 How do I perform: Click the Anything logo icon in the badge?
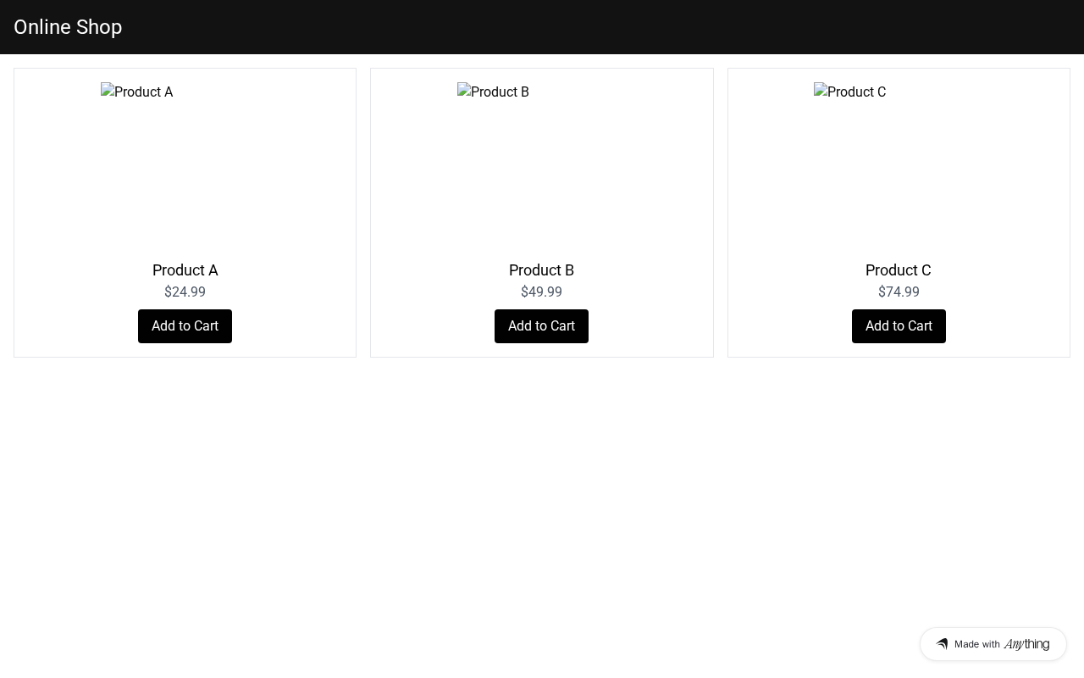942,644
